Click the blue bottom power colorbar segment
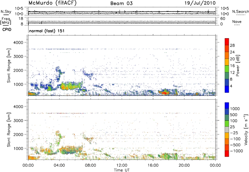 227,89
